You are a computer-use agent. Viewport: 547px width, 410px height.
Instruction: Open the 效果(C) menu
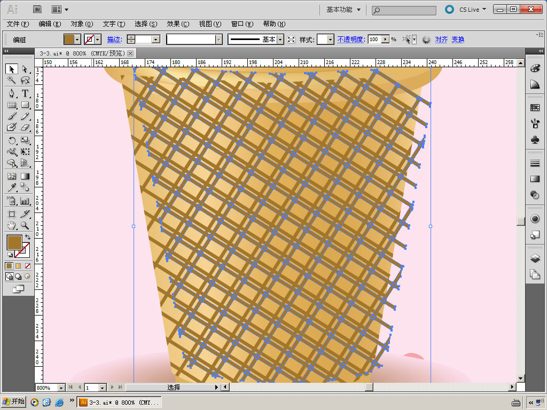(x=178, y=24)
